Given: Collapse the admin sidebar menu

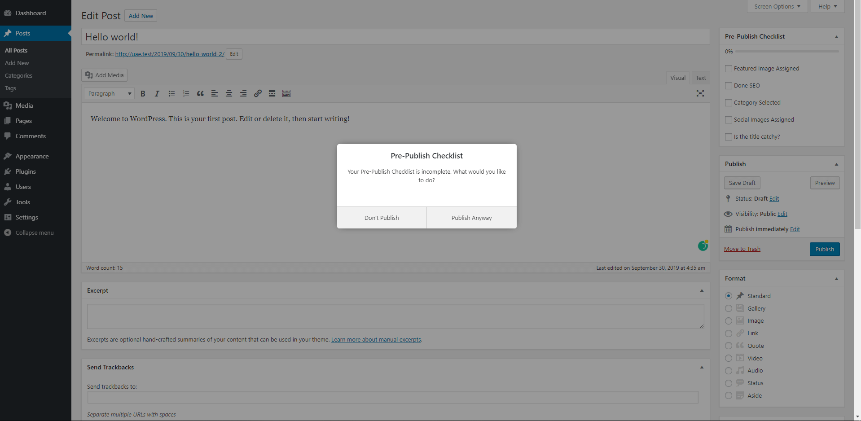Looking at the screenshot, I should [x=35, y=232].
